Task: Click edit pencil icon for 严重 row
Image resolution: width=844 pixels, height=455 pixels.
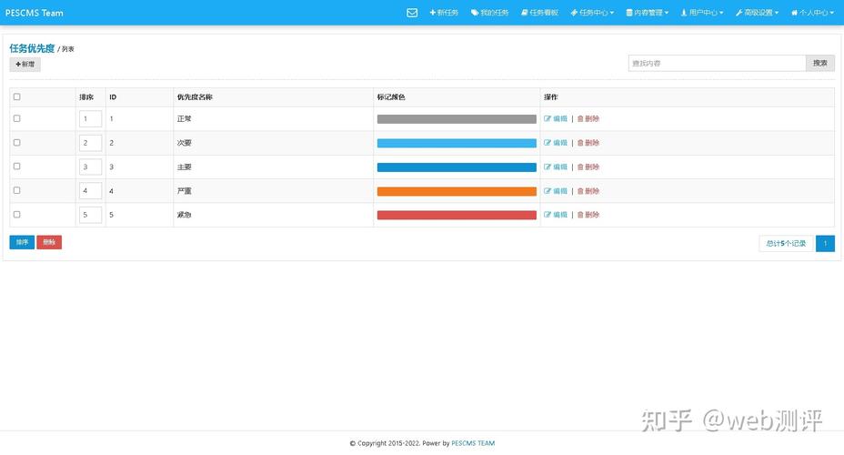Action: click(x=548, y=190)
